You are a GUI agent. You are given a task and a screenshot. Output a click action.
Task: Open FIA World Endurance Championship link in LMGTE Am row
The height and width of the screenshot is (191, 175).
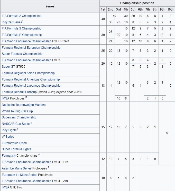(26, 181)
